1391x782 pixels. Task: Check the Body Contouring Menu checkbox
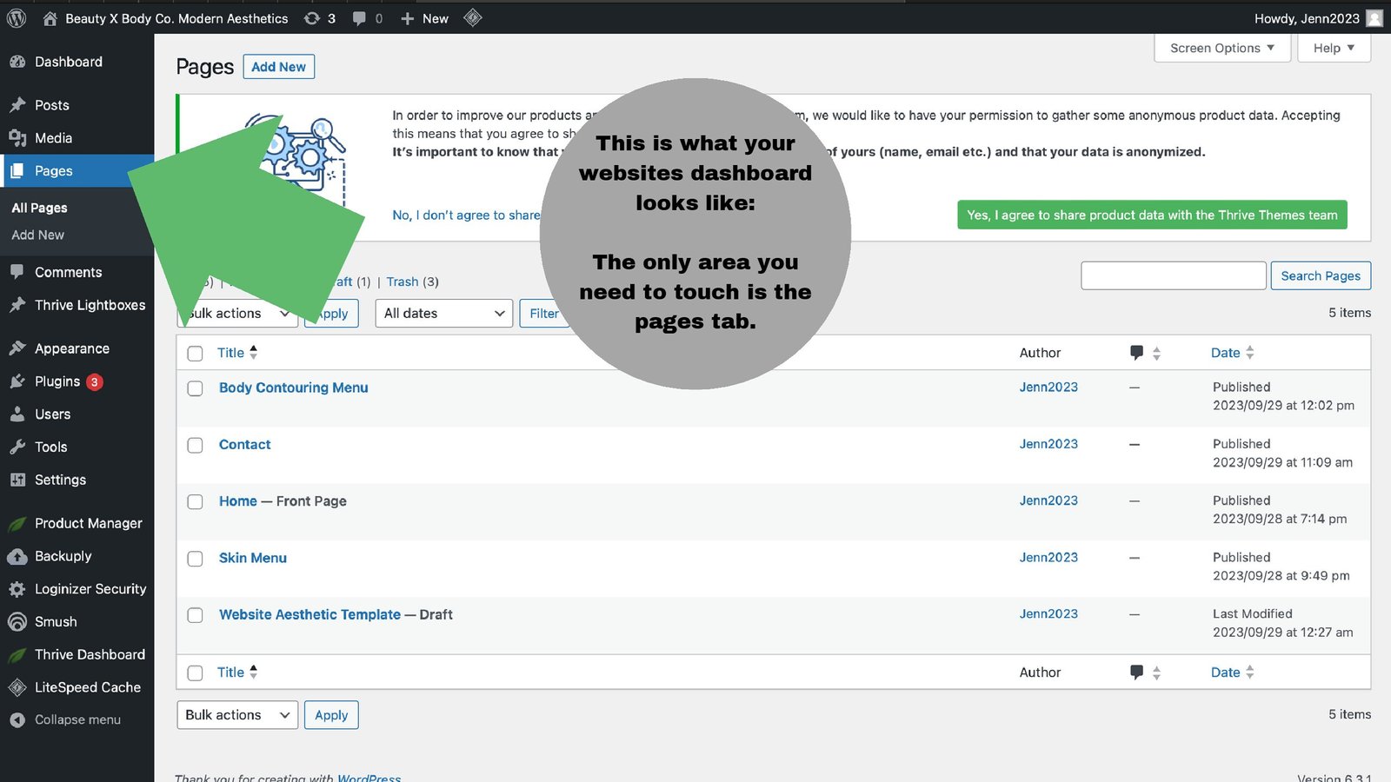(196, 388)
